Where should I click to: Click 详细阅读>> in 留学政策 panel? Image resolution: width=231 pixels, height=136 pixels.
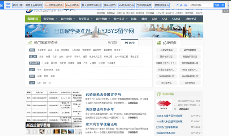[x=184, y=109]
